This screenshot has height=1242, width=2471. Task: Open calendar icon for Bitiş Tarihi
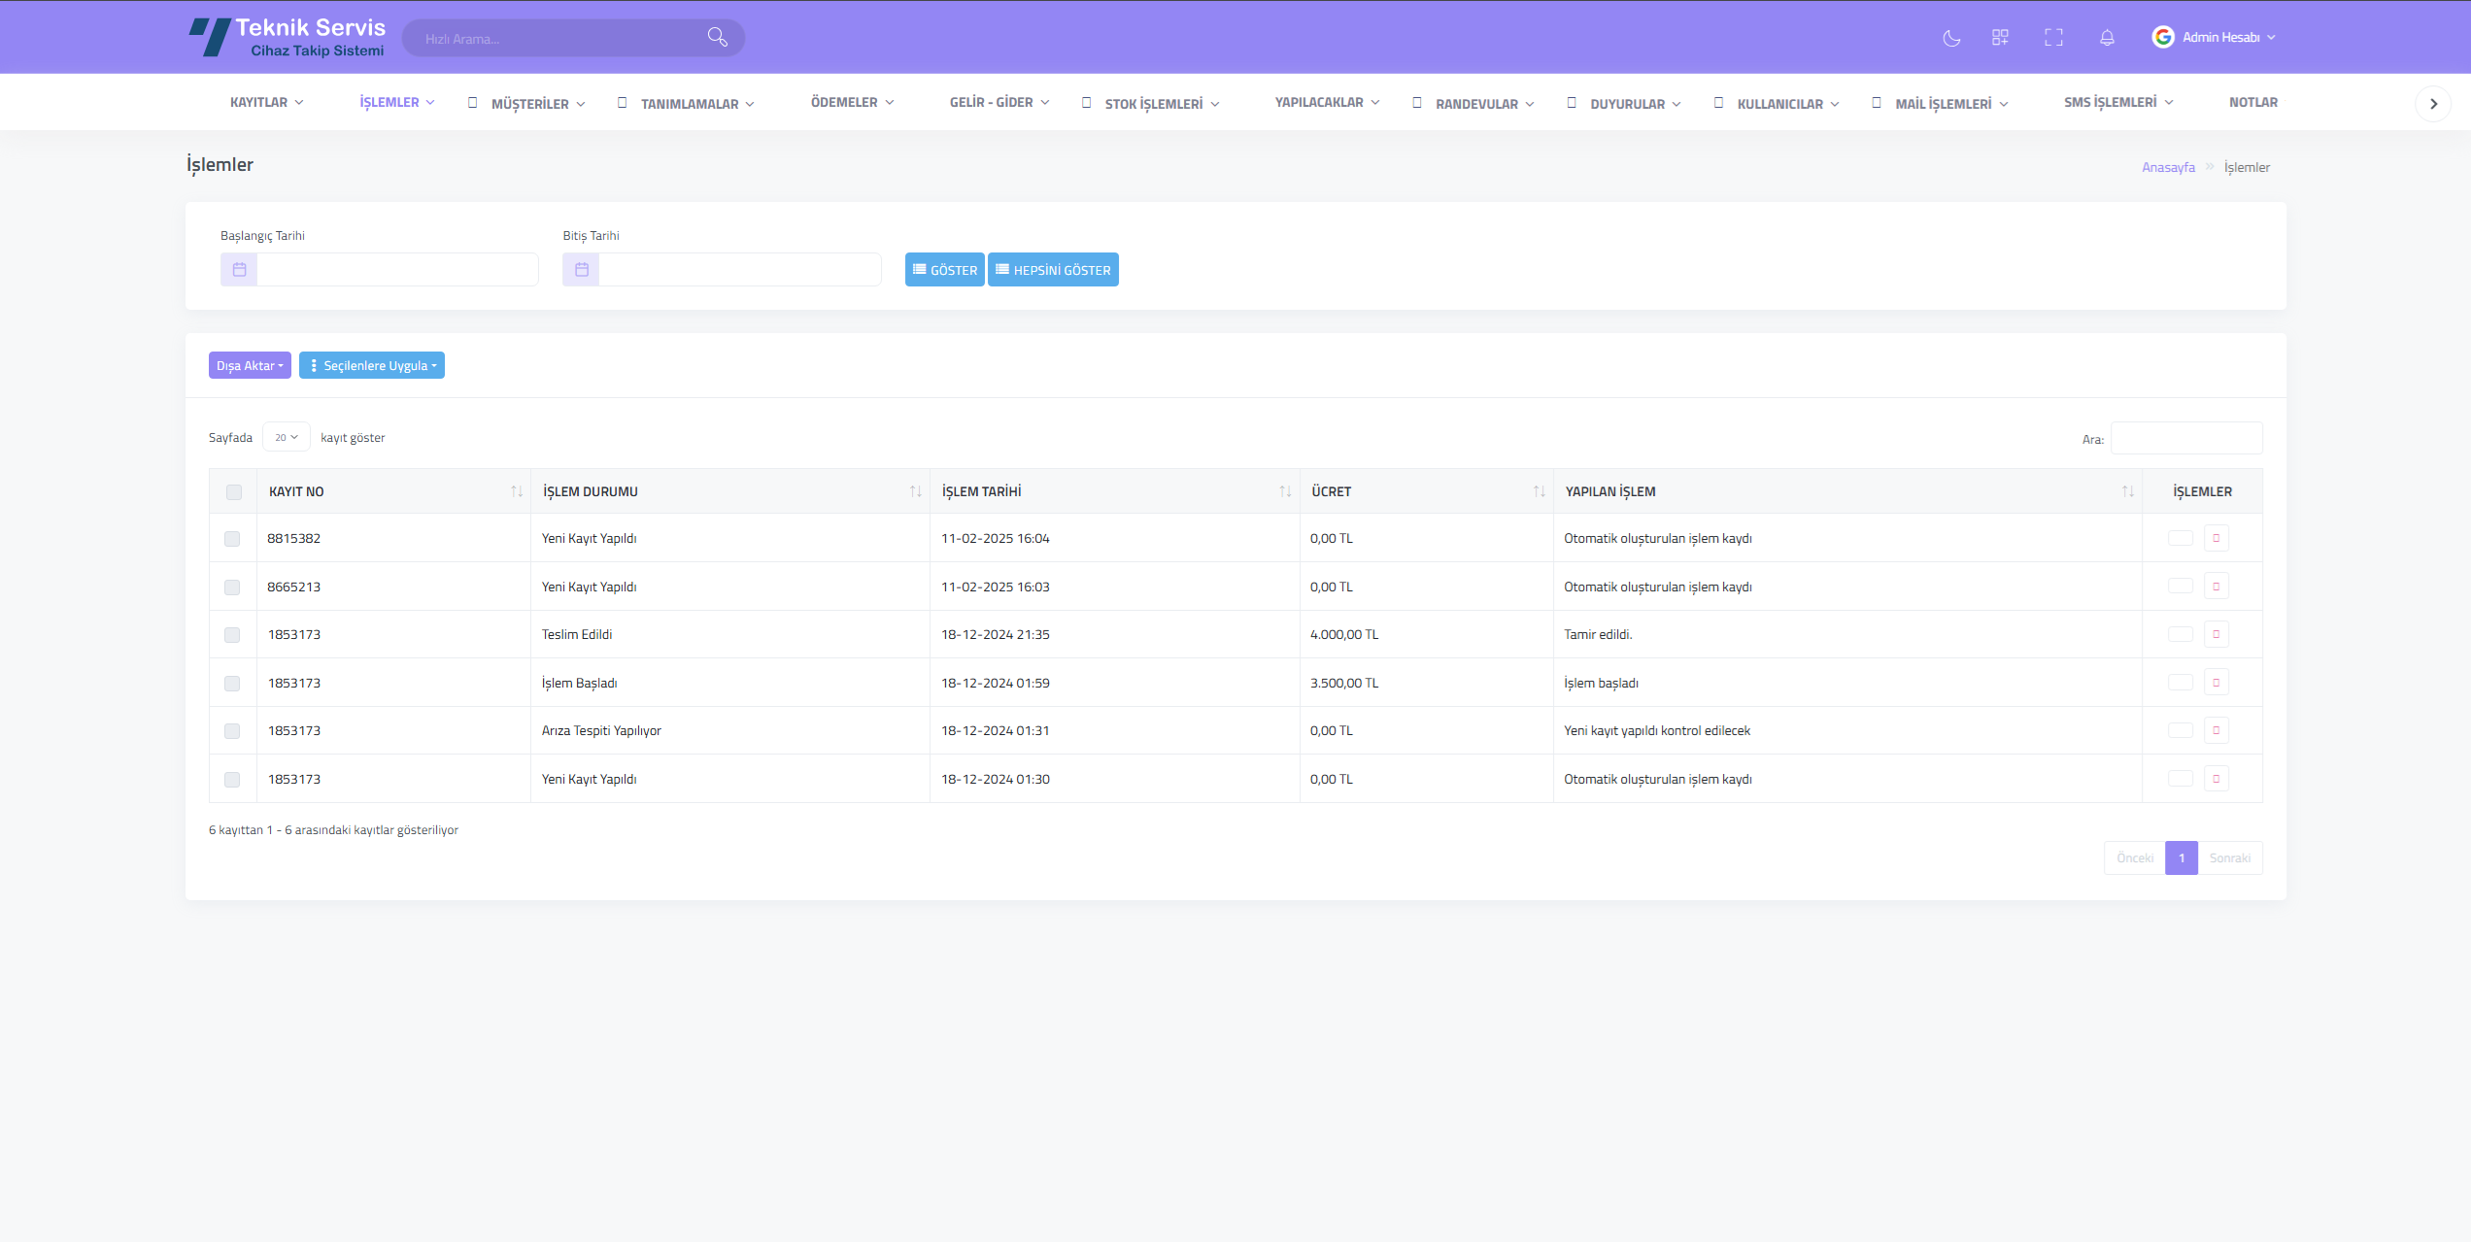point(581,270)
